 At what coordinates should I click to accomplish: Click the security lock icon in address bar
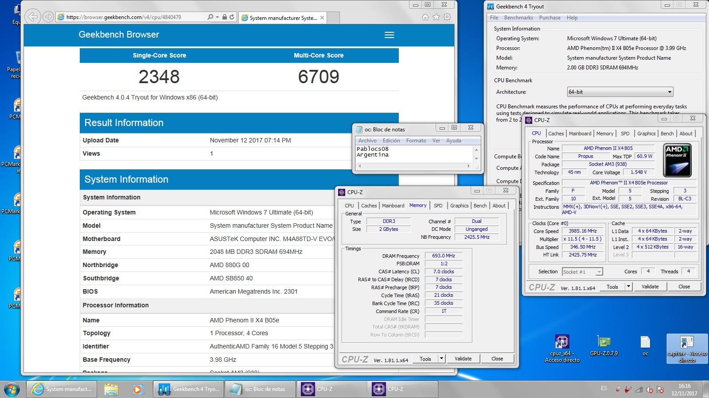pos(225,17)
